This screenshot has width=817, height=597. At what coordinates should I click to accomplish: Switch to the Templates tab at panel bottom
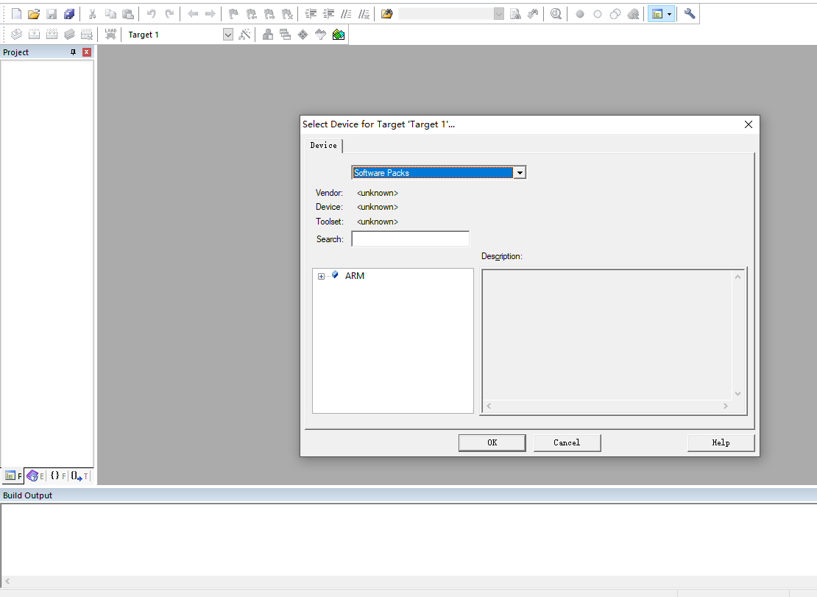(79, 476)
